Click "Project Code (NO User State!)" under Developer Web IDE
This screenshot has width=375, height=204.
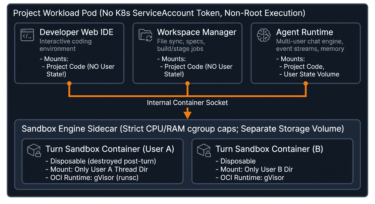pyautogui.click(x=80, y=70)
